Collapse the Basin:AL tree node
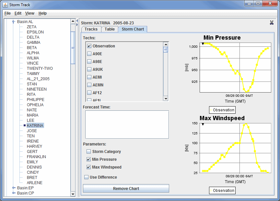Screen dimensions: 280x201 click(13, 22)
